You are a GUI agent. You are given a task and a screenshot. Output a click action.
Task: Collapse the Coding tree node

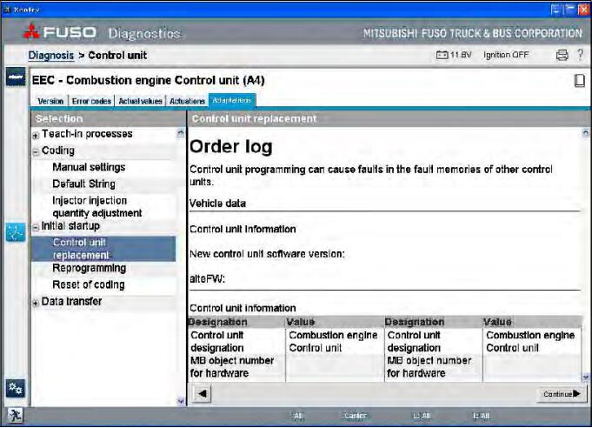pyautogui.click(x=36, y=152)
